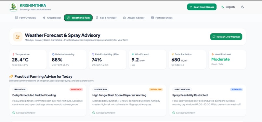Click the Moderate heat risk value

tap(220, 59)
